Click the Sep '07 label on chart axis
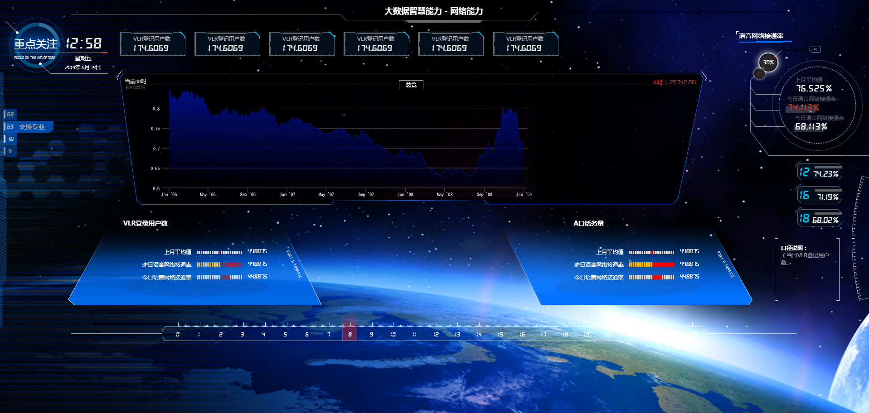Image resolution: width=869 pixels, height=413 pixels. [366, 195]
